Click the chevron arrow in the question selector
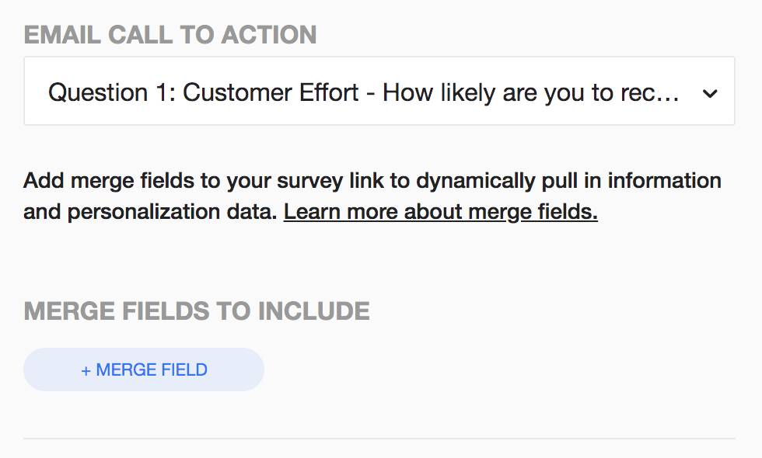 [x=709, y=94]
